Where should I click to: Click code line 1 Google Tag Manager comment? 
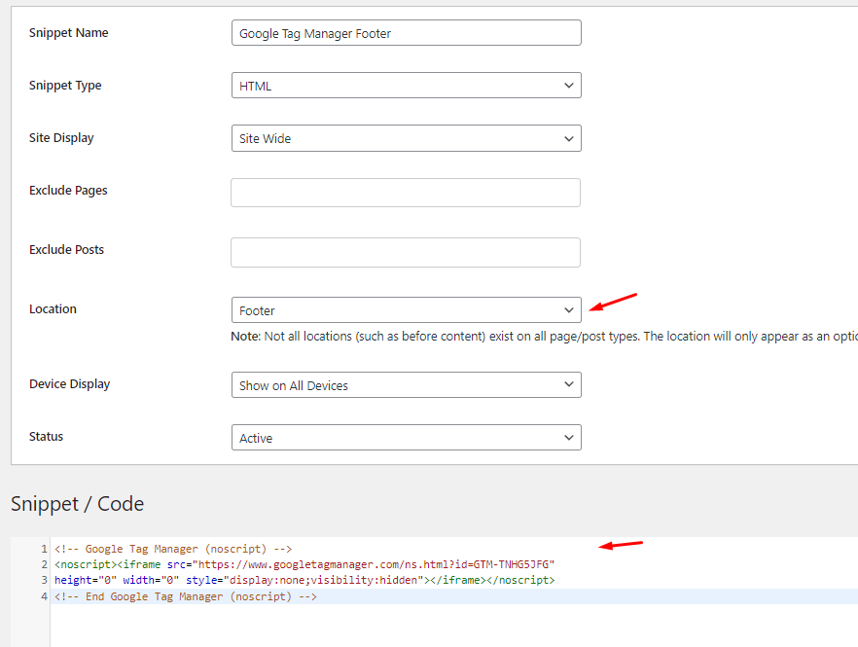(x=173, y=549)
